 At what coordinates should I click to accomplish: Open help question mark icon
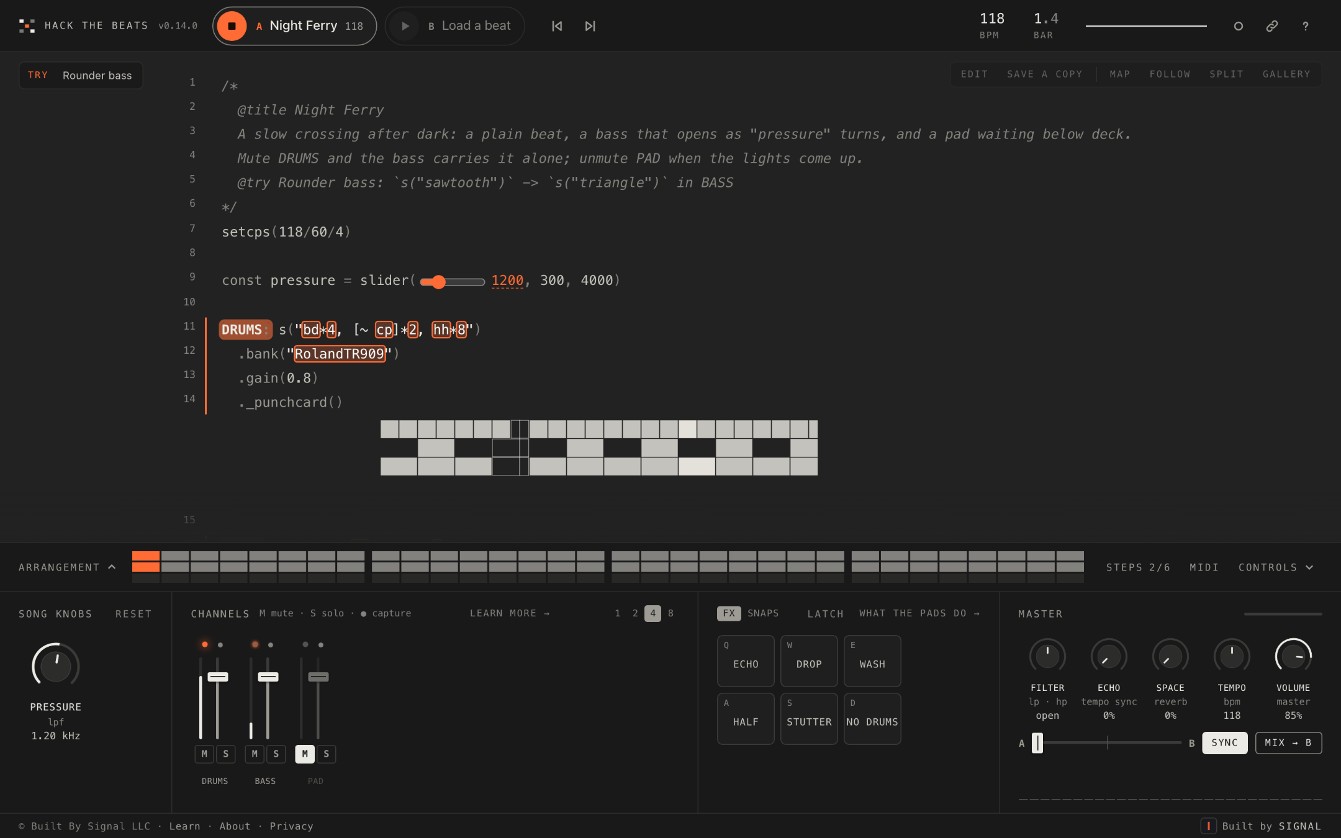pos(1306,26)
